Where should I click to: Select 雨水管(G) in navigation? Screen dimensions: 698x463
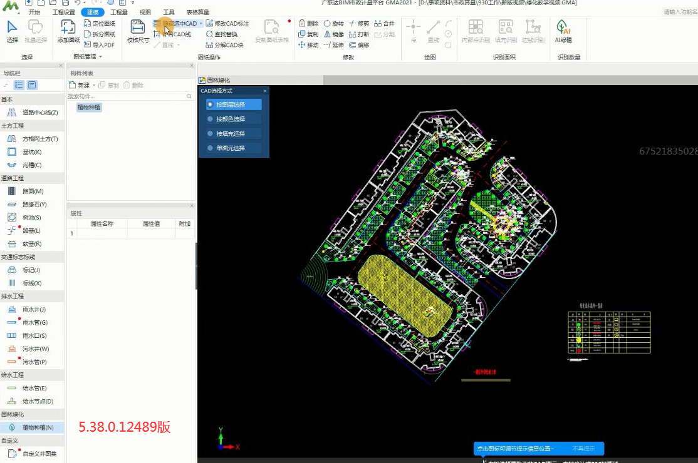(32, 323)
